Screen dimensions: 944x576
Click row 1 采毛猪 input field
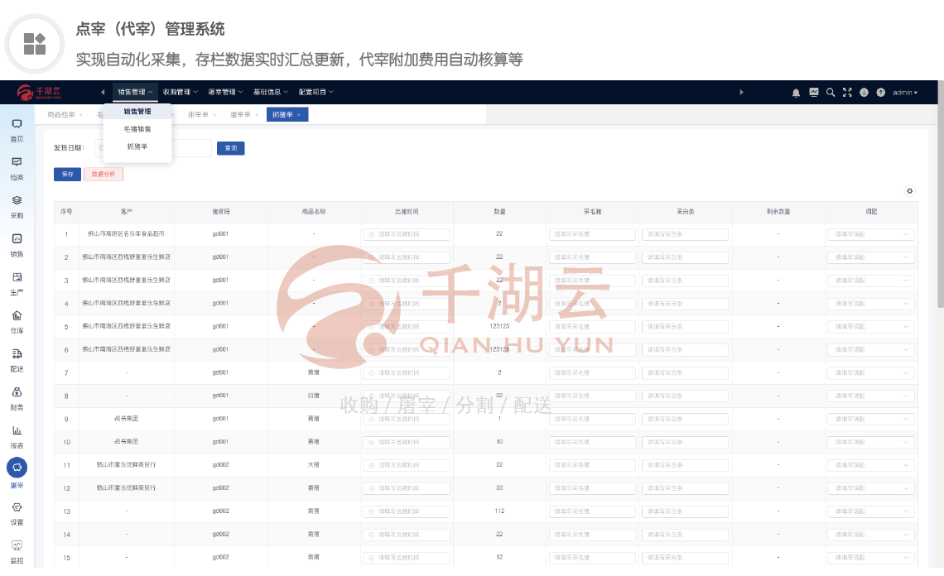(592, 234)
